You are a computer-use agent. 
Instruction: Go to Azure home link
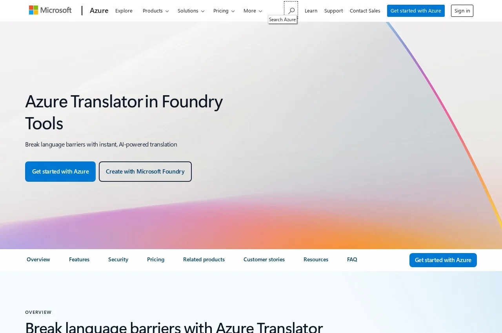99,11
